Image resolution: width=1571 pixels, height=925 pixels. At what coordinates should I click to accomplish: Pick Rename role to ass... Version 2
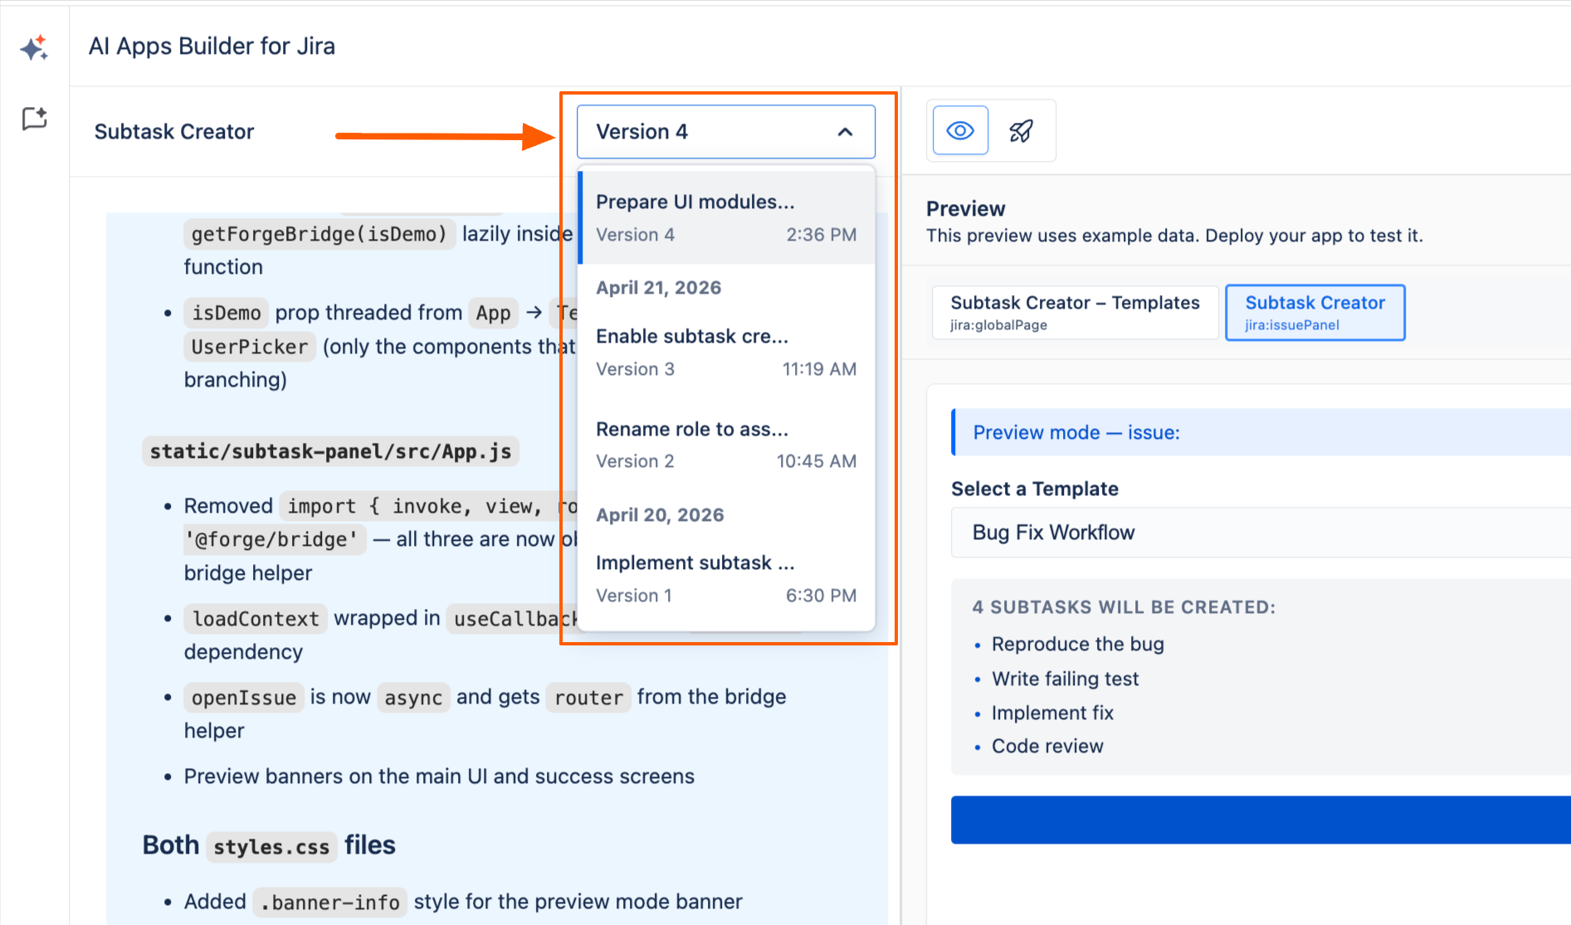tap(726, 445)
